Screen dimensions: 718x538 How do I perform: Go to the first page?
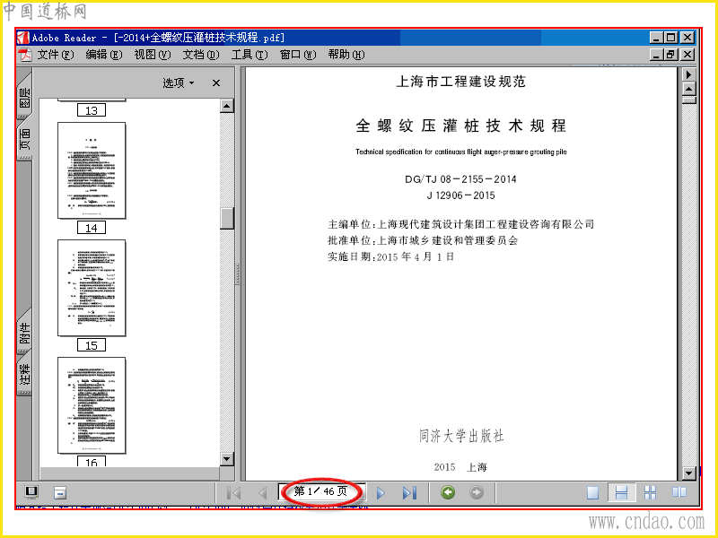[233, 492]
